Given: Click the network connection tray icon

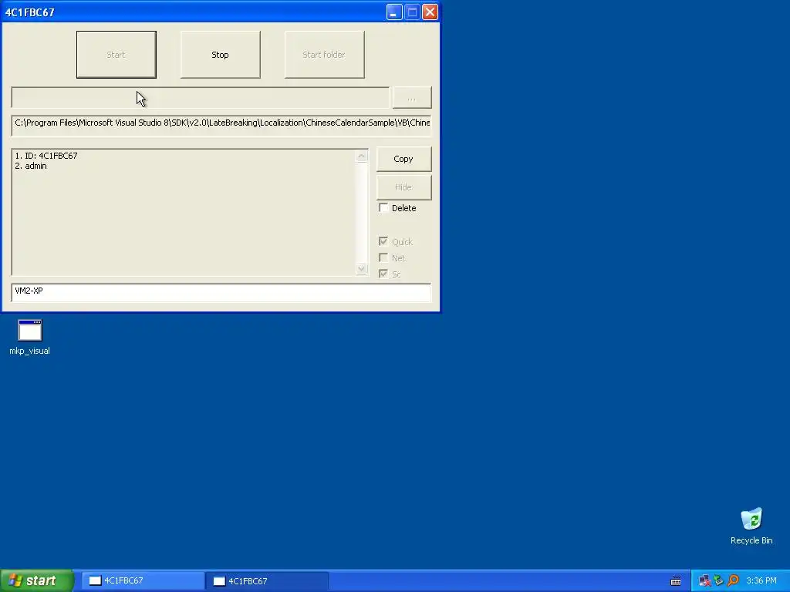Looking at the screenshot, I should coord(704,581).
